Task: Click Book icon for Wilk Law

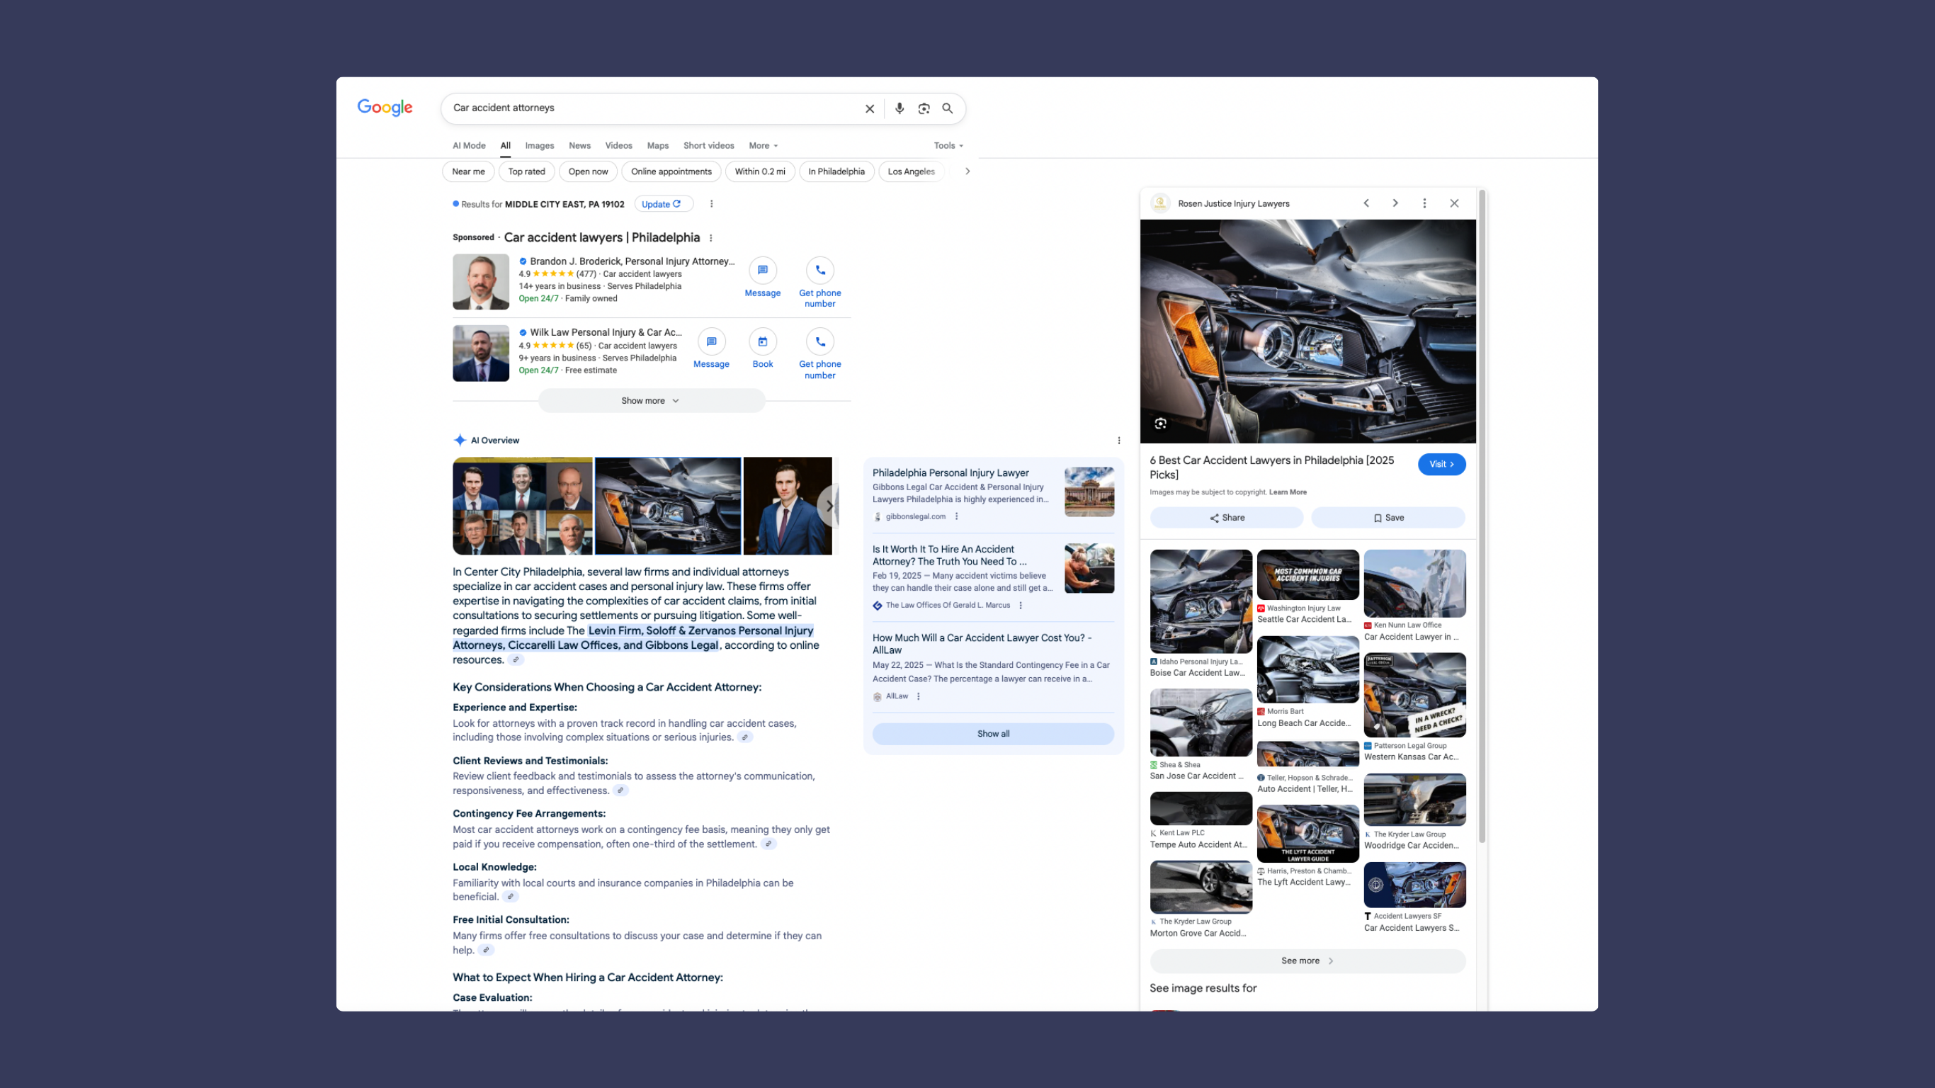Action: [762, 342]
